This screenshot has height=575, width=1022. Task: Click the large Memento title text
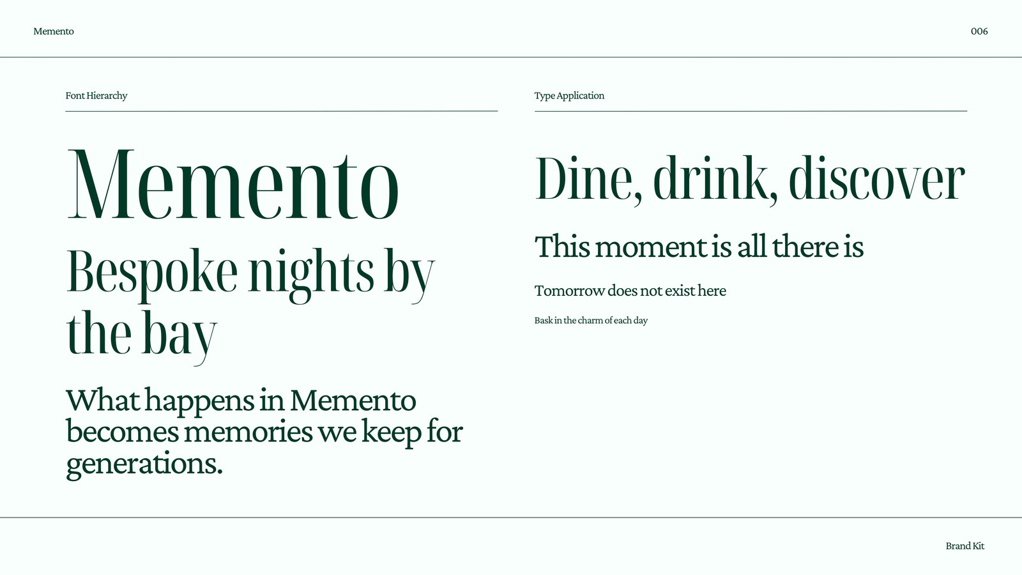233,185
